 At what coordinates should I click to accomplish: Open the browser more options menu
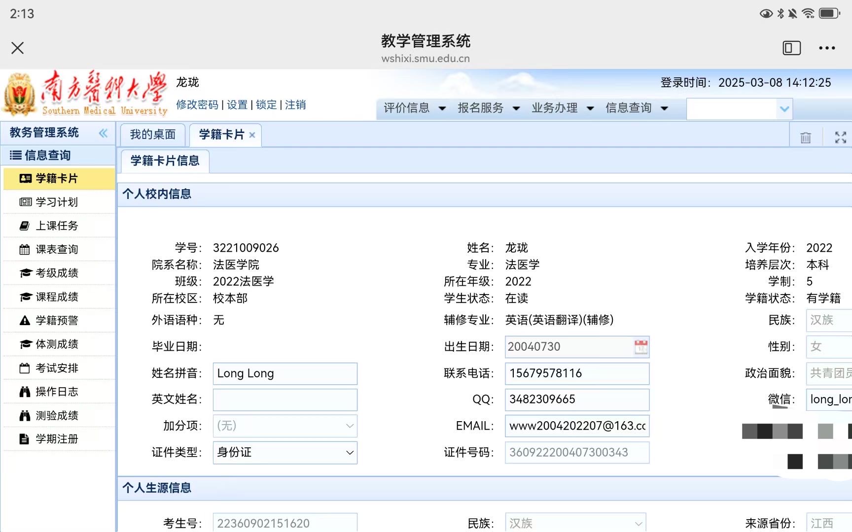tap(826, 48)
